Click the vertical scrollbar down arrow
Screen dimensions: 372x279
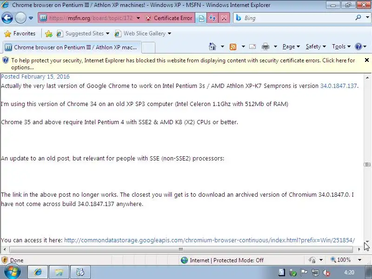367,241
